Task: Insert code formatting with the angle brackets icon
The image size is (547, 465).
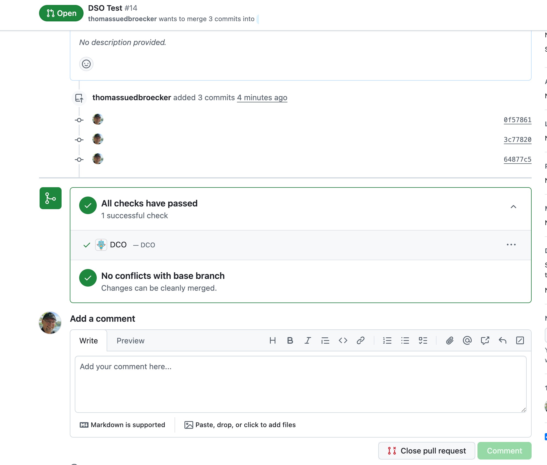Action: tap(343, 341)
